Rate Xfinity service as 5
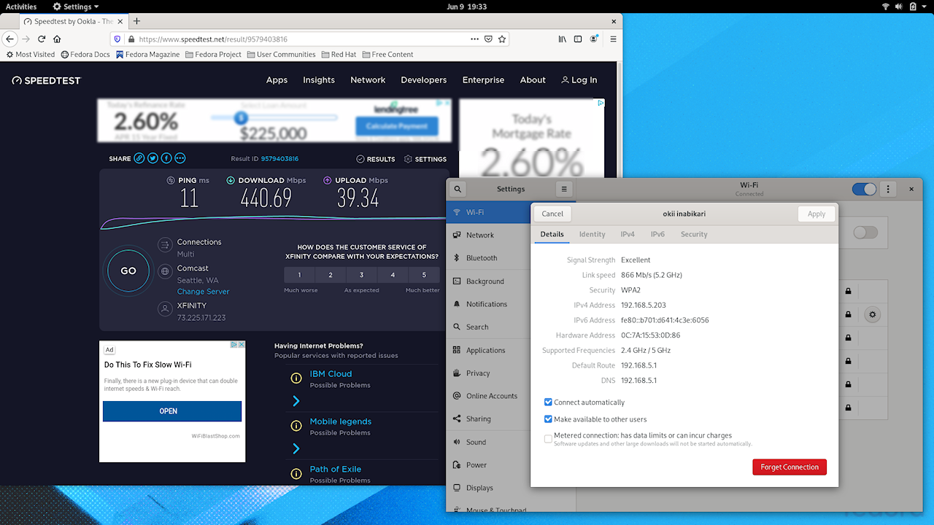 point(424,275)
